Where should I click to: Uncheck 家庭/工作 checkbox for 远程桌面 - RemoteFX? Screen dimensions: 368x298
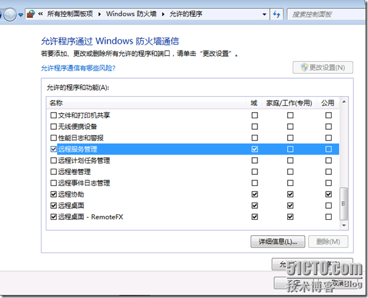coord(290,217)
